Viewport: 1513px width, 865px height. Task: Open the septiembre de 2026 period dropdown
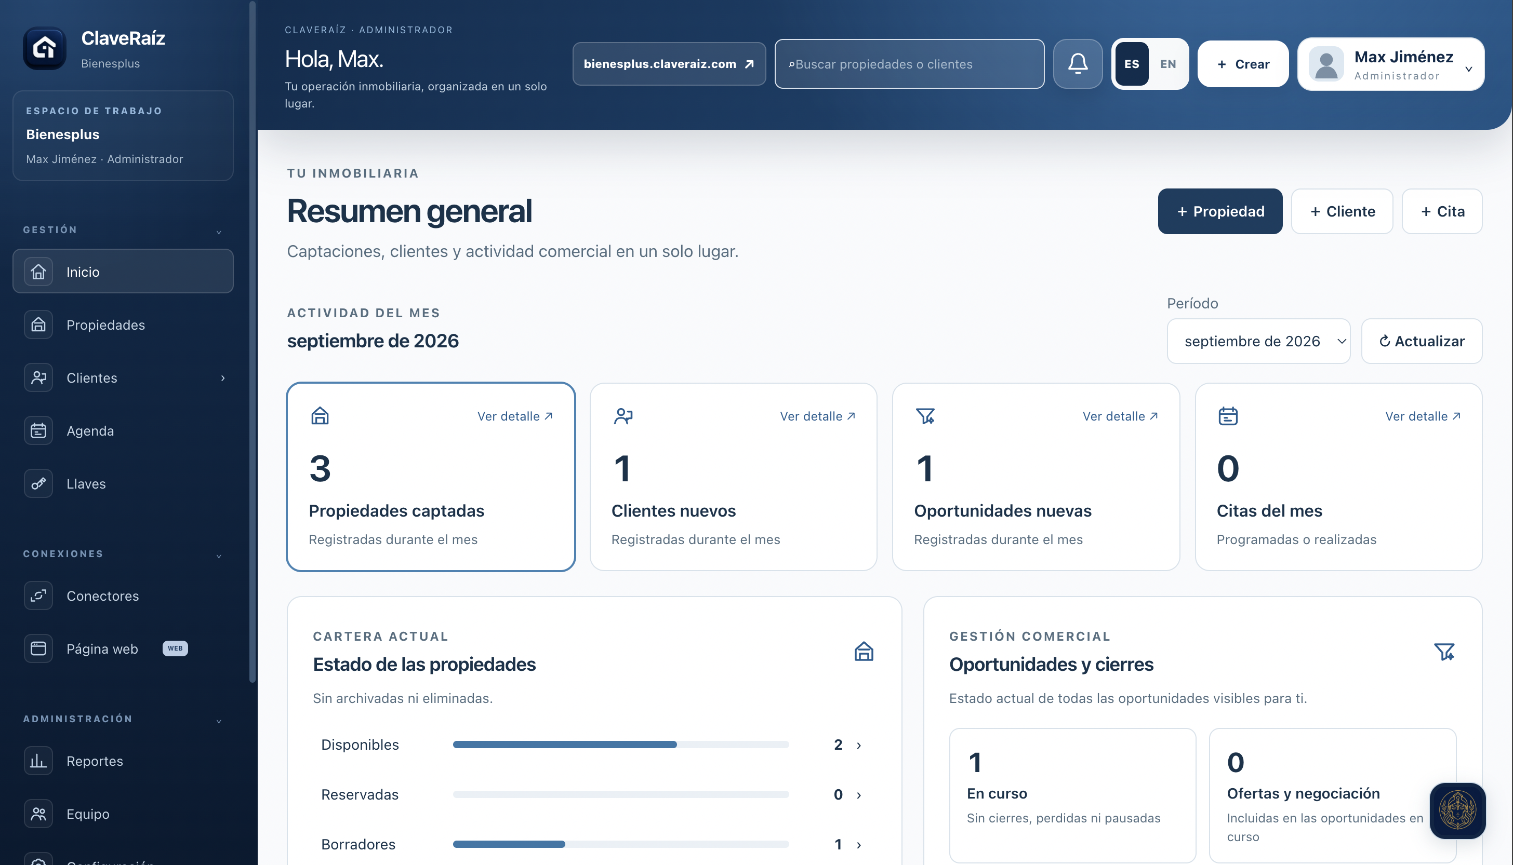pyautogui.click(x=1258, y=341)
